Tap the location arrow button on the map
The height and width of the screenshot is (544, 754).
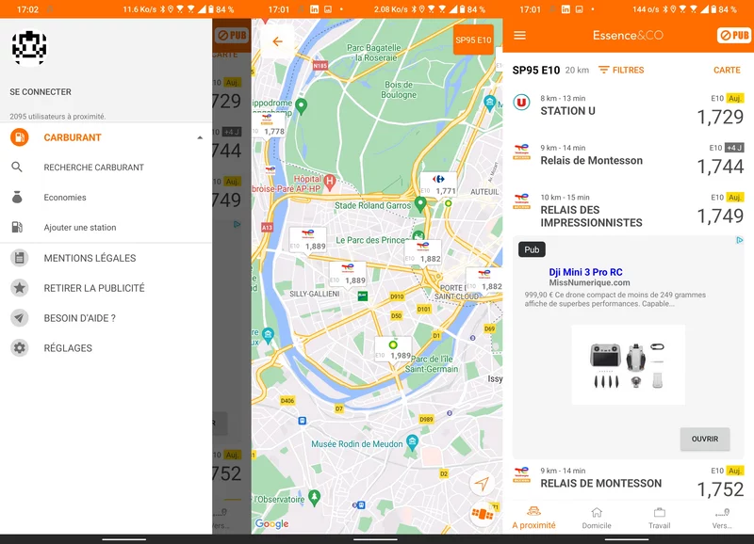pos(482,484)
